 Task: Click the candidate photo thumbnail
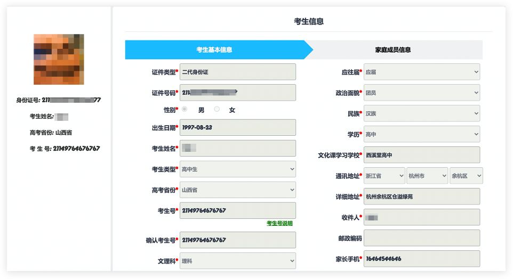click(x=59, y=59)
